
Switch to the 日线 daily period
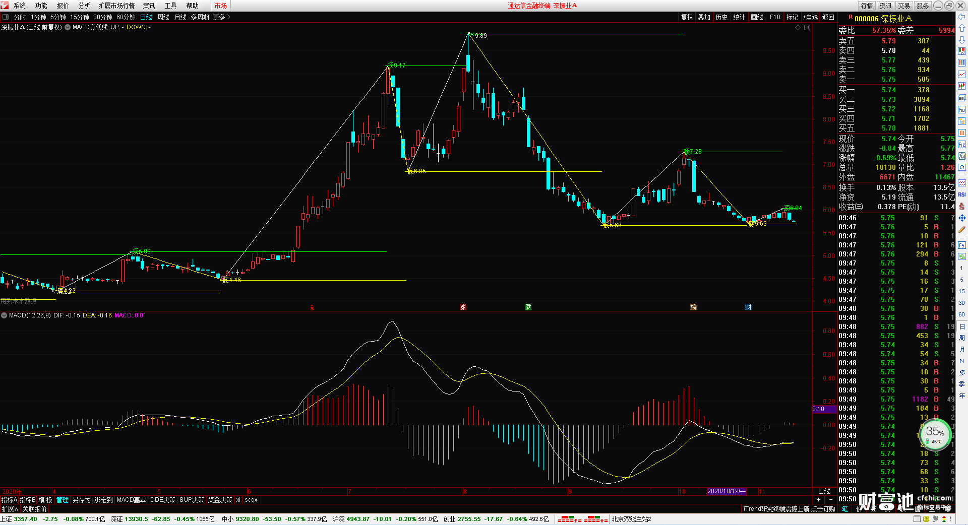146,17
